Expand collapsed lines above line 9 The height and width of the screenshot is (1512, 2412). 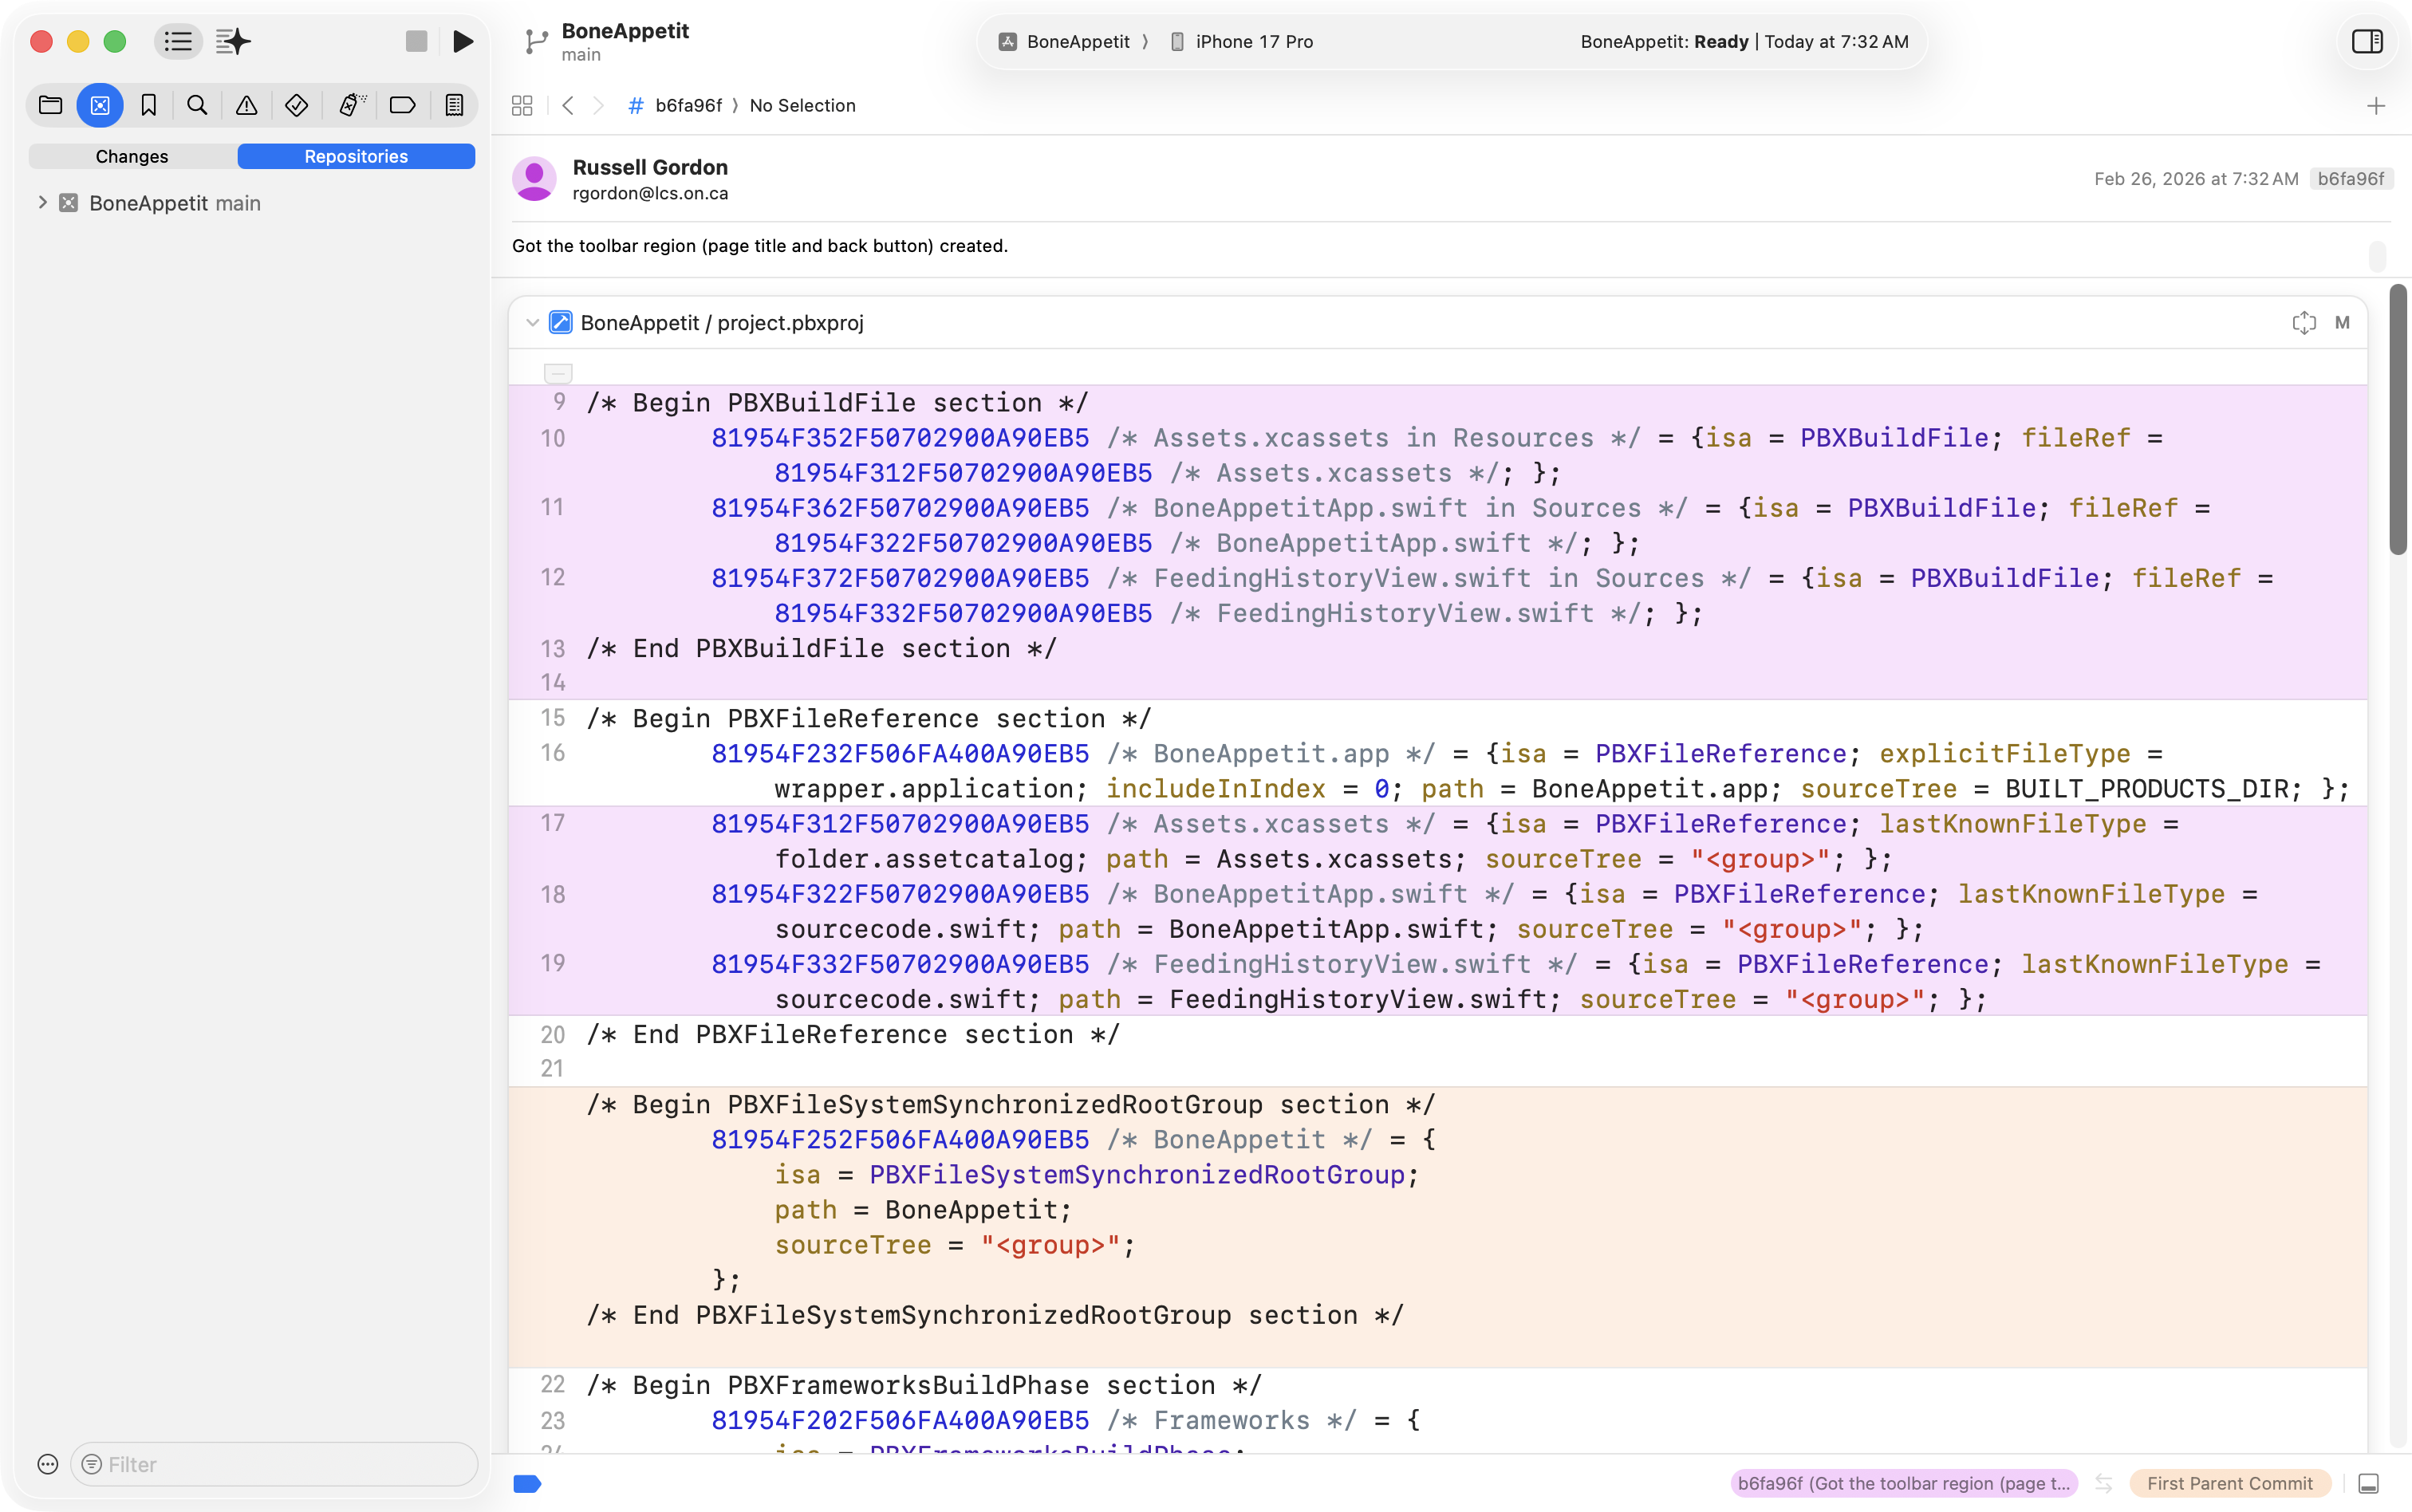558,373
